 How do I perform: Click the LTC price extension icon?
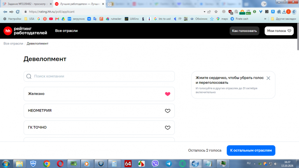(x=248, y=12)
